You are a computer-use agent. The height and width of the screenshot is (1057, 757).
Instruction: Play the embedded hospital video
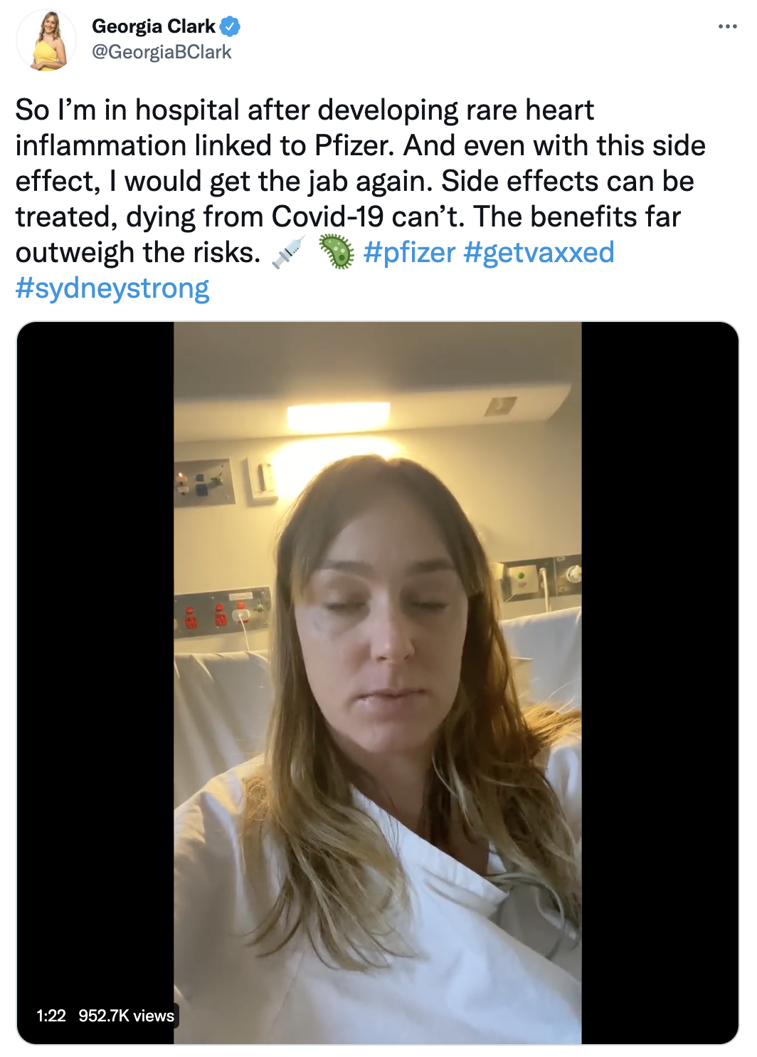pos(378,683)
